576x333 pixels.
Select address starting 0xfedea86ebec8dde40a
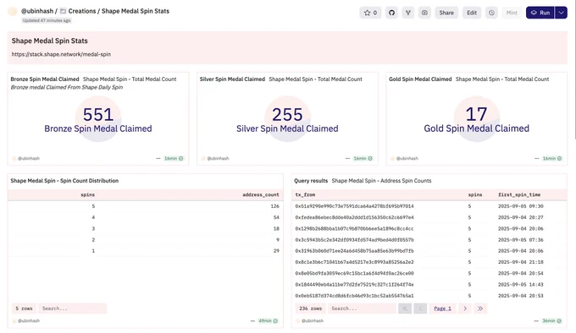pyautogui.click(x=354, y=217)
